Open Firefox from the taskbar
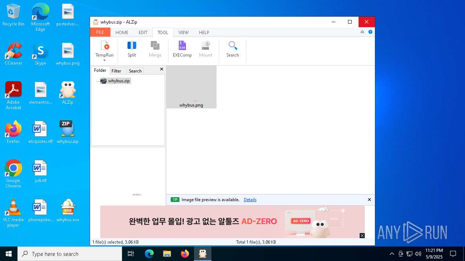Screen dimensions: 465x261 pyautogui.click(x=185, y=254)
